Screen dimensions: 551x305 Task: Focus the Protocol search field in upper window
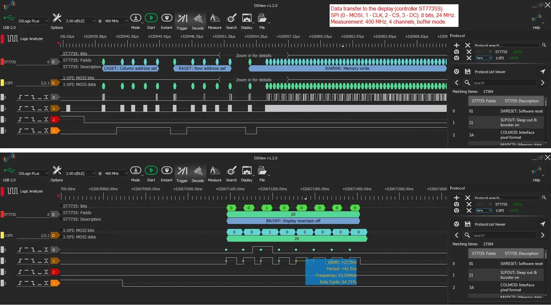pos(507,45)
